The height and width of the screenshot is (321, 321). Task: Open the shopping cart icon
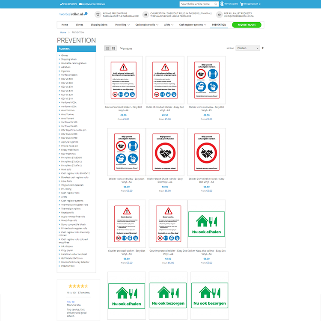tap(241, 4)
